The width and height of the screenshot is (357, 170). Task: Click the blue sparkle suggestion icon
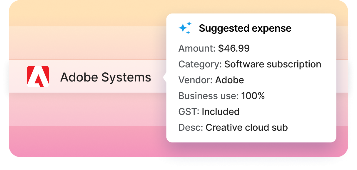pos(185,28)
